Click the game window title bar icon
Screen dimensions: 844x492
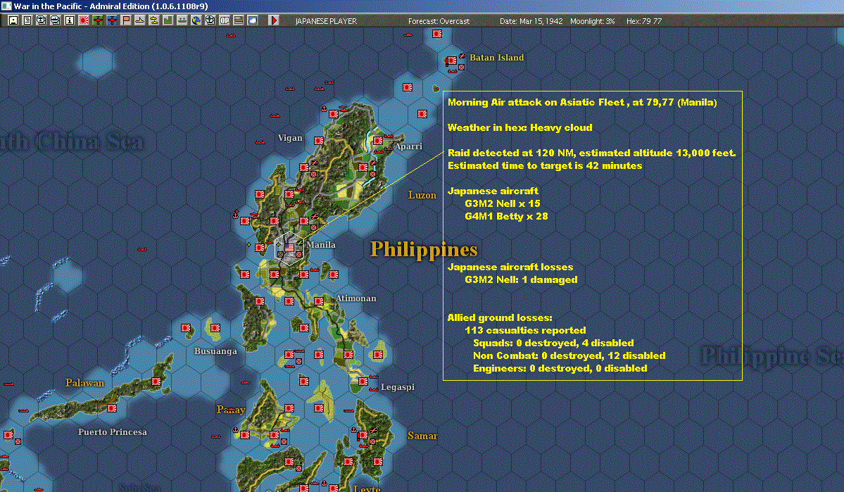tap(6, 6)
